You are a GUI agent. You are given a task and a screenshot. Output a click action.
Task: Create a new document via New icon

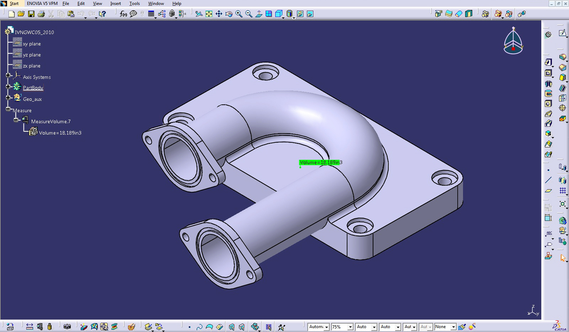(12, 14)
